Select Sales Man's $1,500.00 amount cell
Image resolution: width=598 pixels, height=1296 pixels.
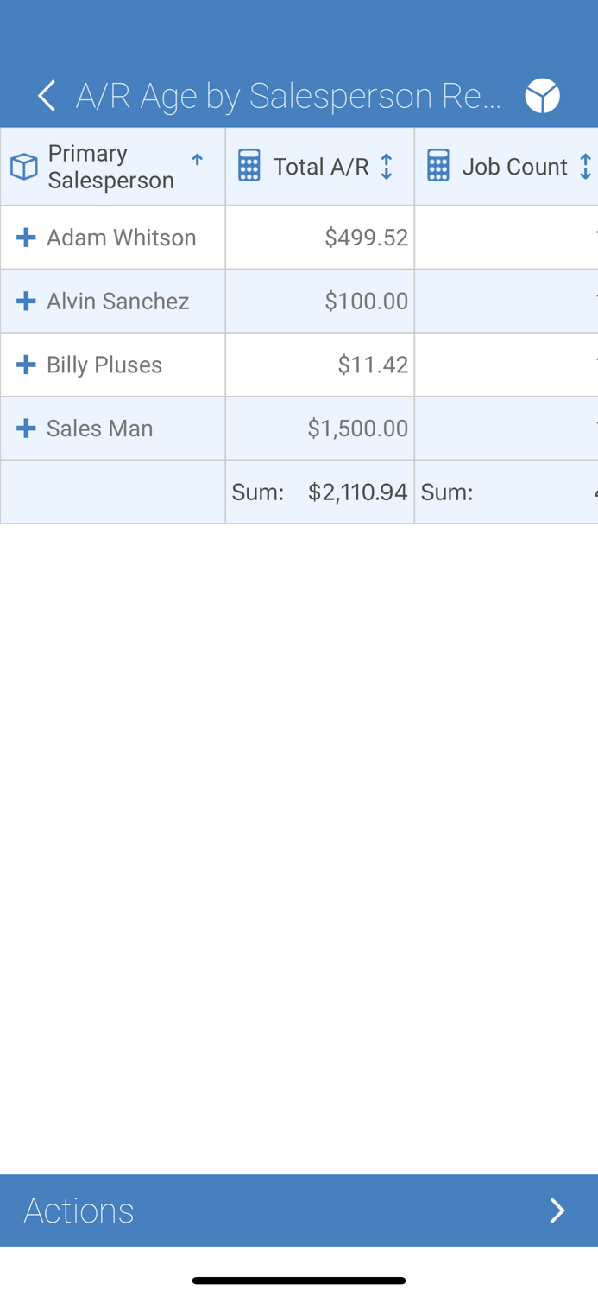[319, 428]
